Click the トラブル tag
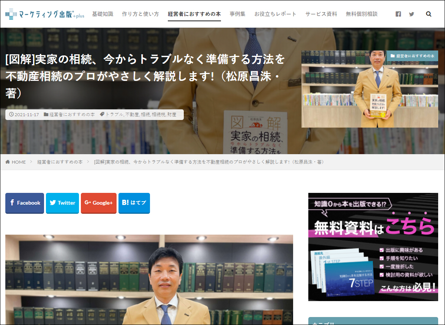Viewport: 445px width, 325px height. click(x=114, y=114)
